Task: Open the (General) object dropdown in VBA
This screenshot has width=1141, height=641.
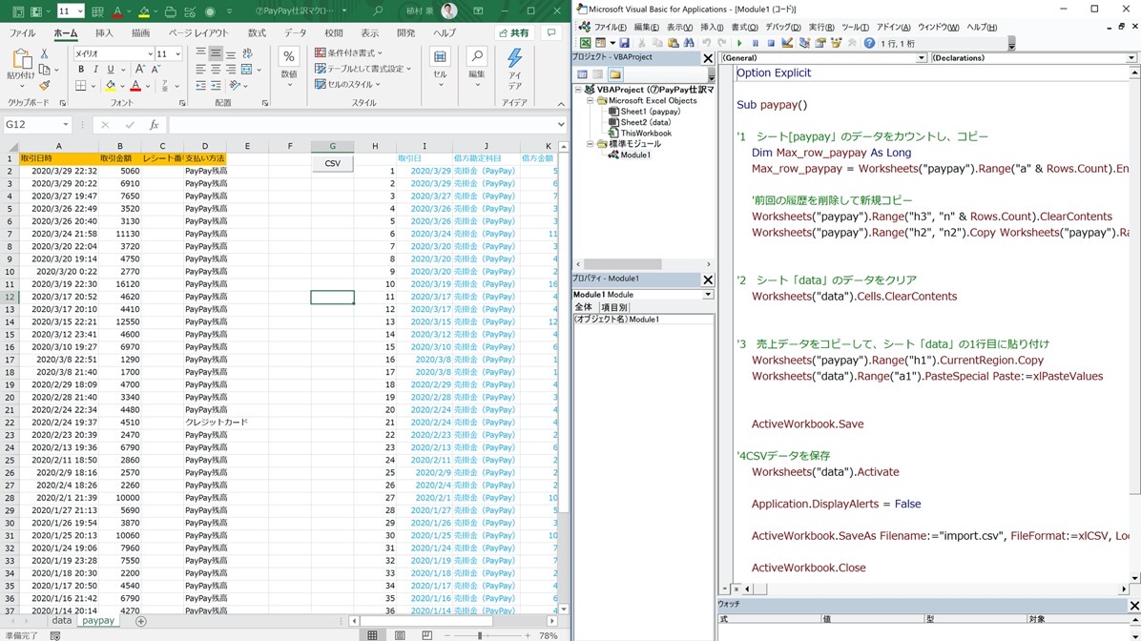Action: pos(921,58)
